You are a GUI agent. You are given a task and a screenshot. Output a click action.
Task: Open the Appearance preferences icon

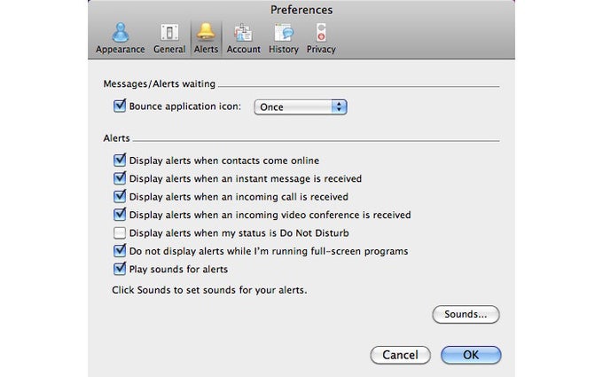121,33
